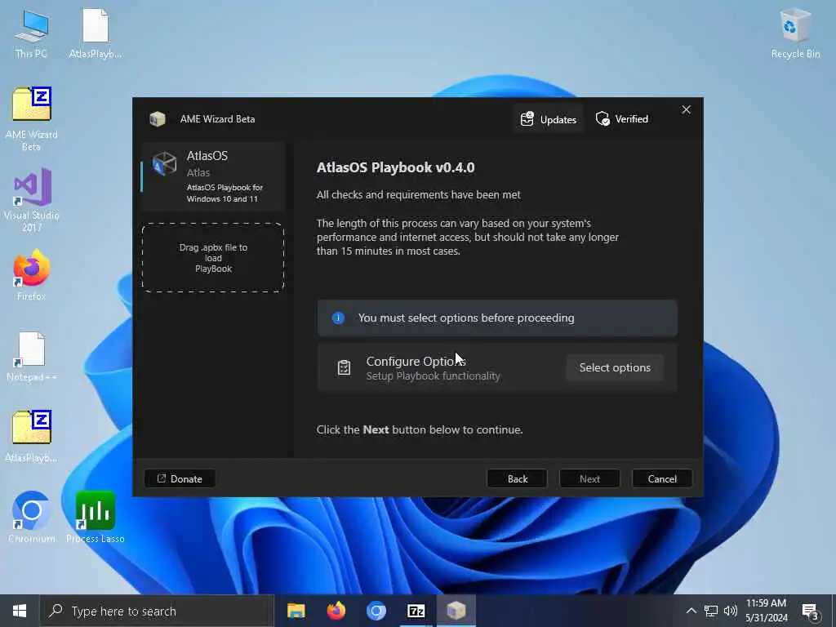Image resolution: width=836 pixels, height=627 pixels.
Task: Open File Explorer from taskbar
Action: click(296, 611)
